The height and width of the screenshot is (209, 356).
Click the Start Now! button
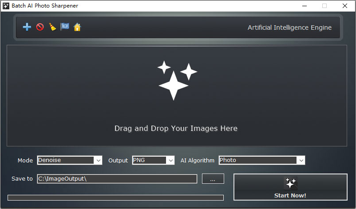click(x=290, y=187)
